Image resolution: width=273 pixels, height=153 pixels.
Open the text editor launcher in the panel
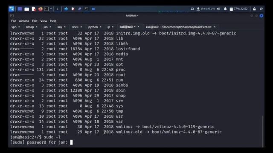point(34,9)
